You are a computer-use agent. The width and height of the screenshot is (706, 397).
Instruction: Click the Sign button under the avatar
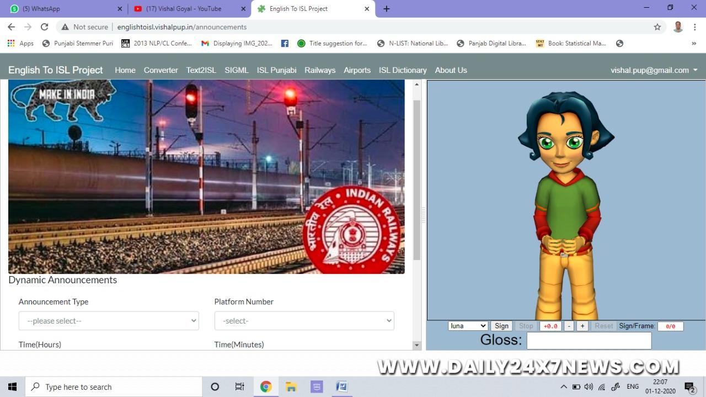point(501,326)
